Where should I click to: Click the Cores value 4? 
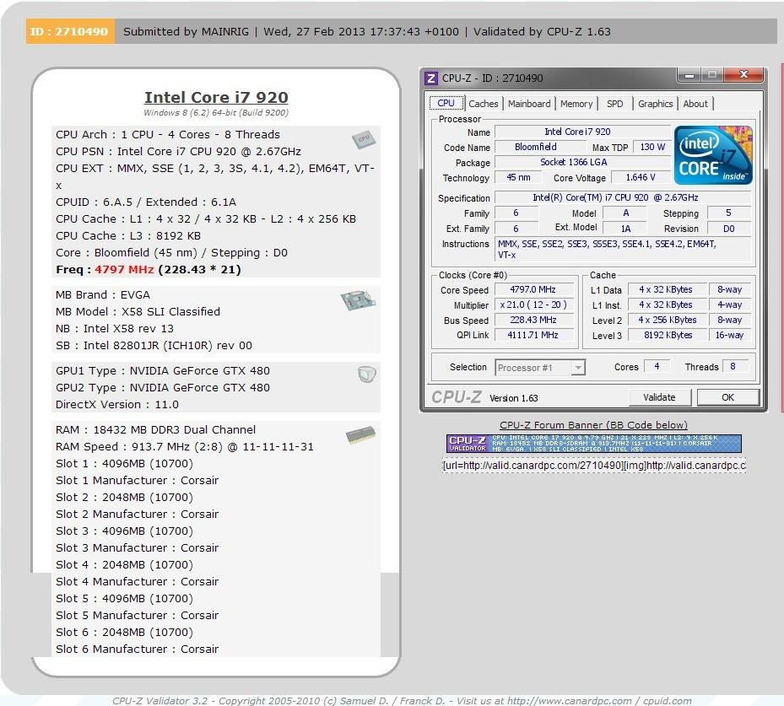[657, 366]
